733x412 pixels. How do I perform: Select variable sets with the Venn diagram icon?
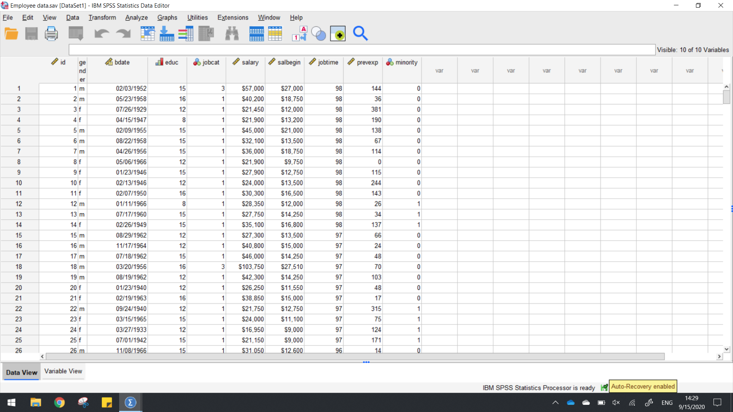click(319, 33)
